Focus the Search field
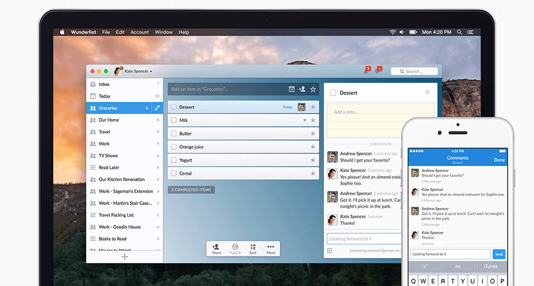534x286 pixels. (414, 71)
